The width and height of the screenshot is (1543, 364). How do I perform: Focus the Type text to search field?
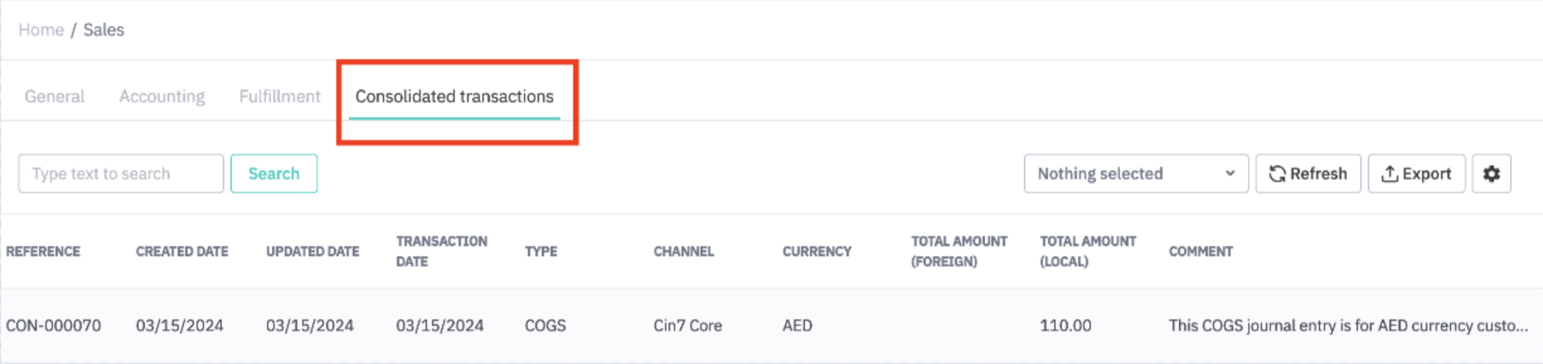tap(121, 174)
